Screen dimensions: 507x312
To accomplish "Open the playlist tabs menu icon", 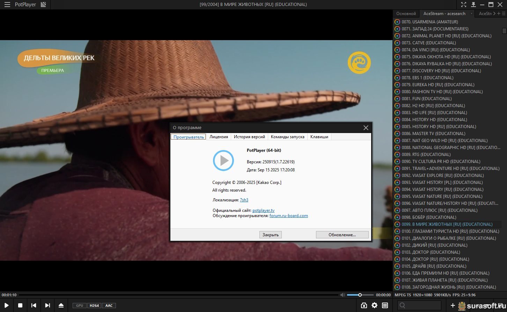I will [x=504, y=14].
